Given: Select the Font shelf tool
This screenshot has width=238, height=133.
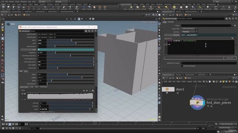Looking at the screenshot, I should [70, 8].
